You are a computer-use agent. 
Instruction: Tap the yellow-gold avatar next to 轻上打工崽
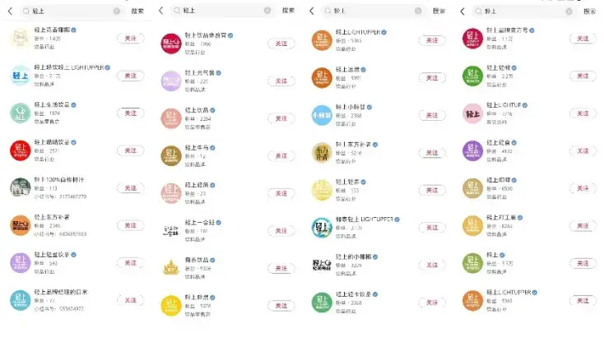[x=472, y=226]
